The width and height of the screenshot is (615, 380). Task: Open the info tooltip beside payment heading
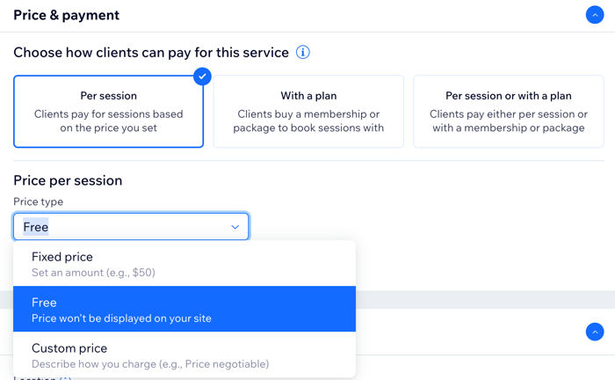302,52
